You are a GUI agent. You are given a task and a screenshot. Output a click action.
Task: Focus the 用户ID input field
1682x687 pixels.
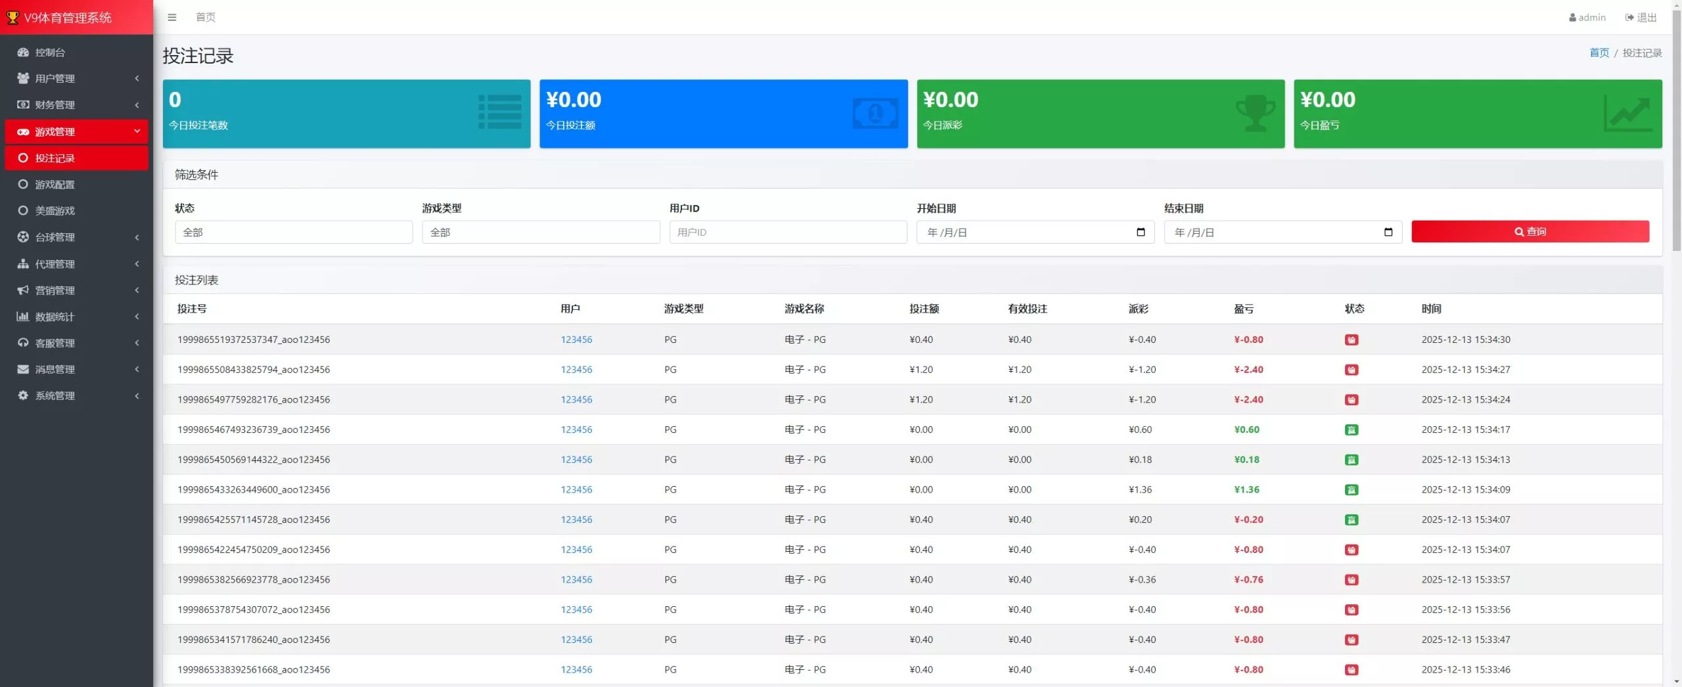(787, 233)
